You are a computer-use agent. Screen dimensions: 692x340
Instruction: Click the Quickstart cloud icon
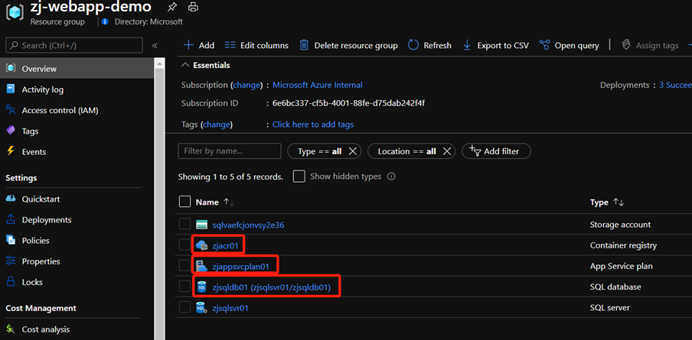(11, 199)
